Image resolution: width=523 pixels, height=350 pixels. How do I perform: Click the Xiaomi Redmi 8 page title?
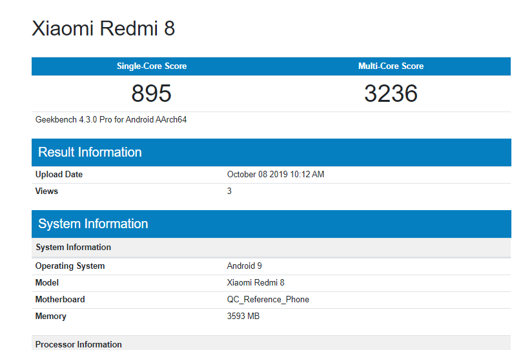[103, 29]
